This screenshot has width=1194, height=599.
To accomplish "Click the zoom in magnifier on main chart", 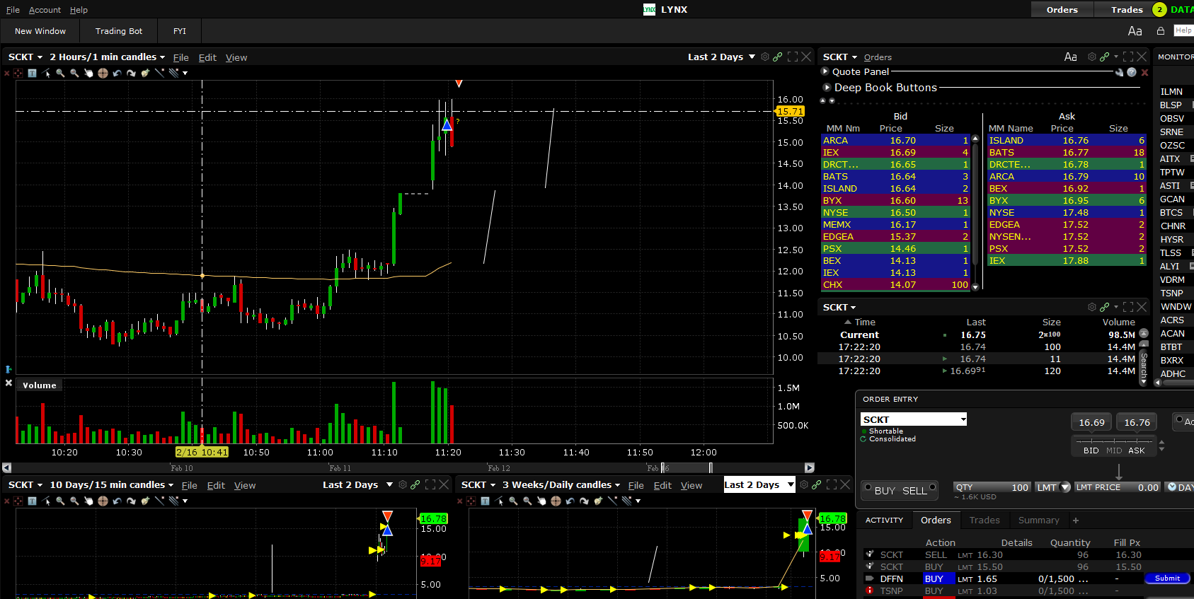I will click(60, 73).
